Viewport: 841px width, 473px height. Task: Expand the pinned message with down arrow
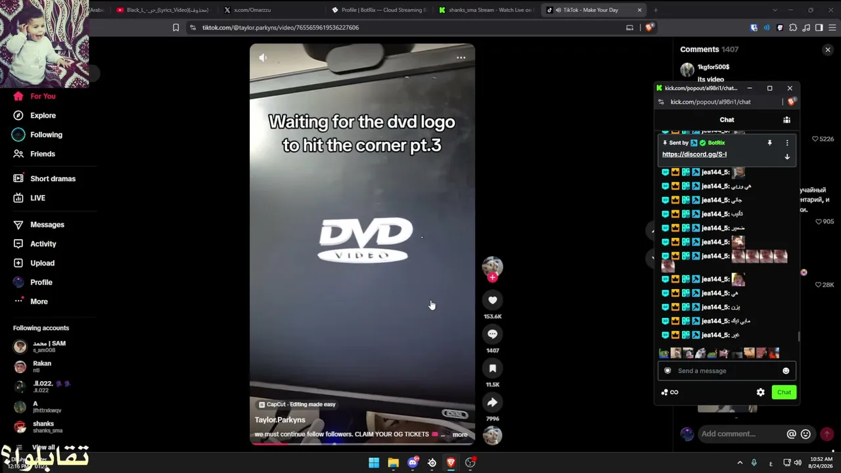(x=787, y=157)
